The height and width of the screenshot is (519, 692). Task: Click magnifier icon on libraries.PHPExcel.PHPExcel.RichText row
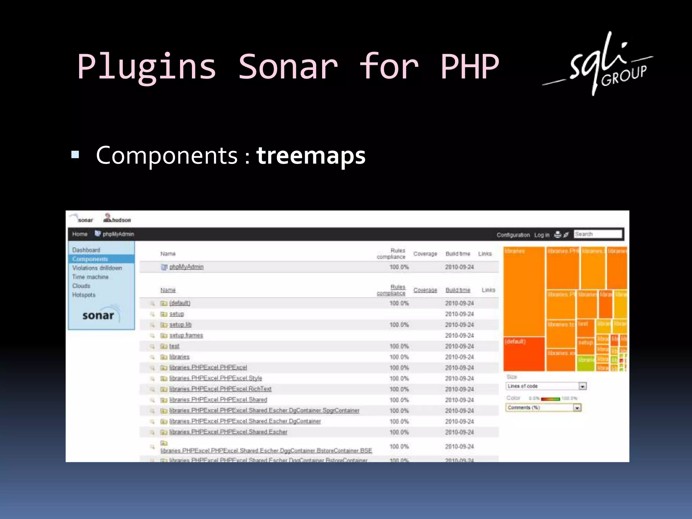(x=153, y=389)
